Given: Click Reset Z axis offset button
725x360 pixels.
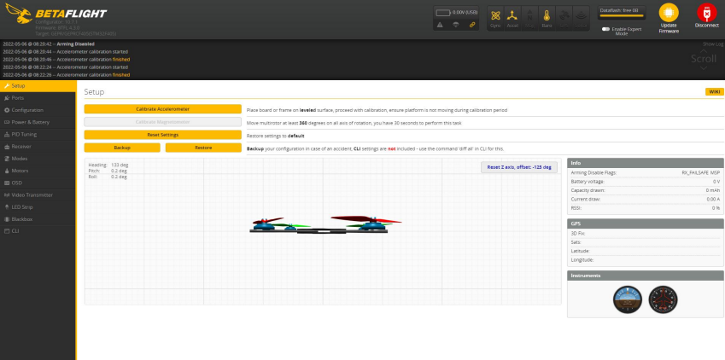Looking at the screenshot, I should pos(519,167).
